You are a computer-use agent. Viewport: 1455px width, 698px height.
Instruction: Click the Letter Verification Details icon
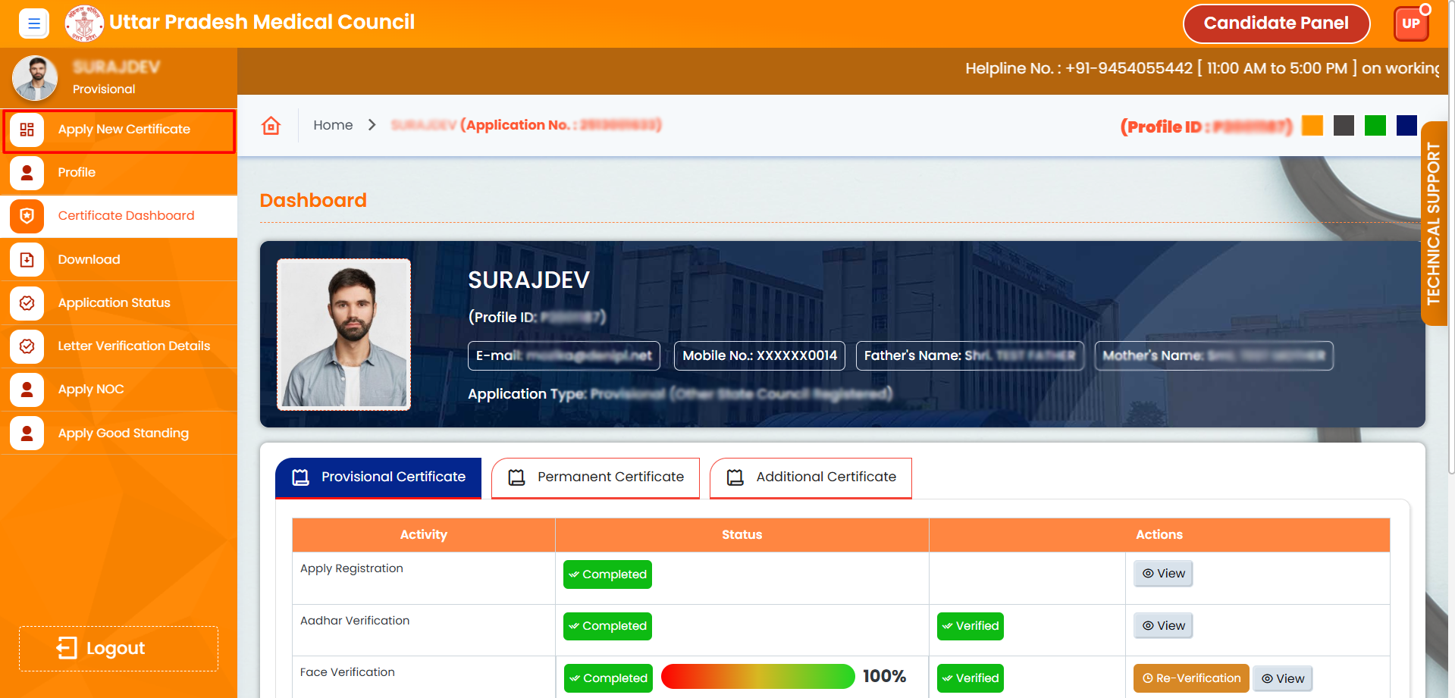click(27, 346)
